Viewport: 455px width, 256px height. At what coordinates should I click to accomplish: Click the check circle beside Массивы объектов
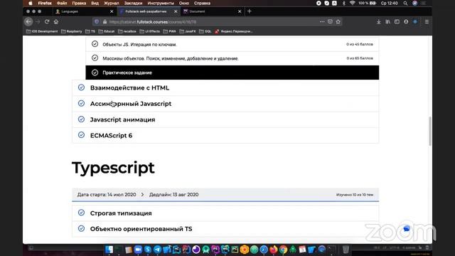click(x=95, y=58)
